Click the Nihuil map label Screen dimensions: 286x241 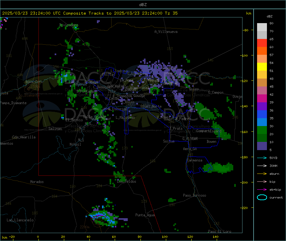[75, 144]
